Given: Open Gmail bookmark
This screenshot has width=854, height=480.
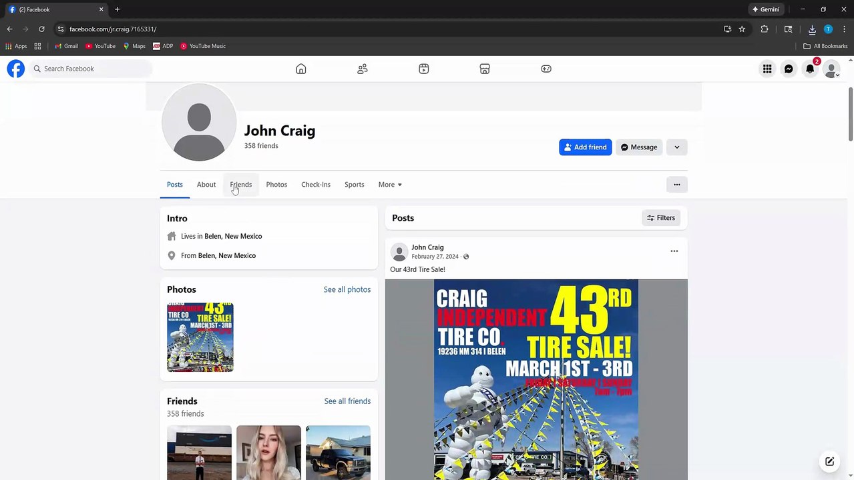Looking at the screenshot, I should coord(66,46).
